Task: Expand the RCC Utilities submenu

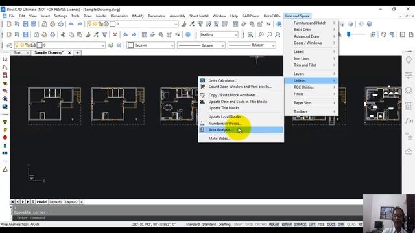Action: click(311, 87)
